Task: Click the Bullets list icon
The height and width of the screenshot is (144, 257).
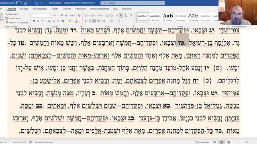Action: (86, 15)
